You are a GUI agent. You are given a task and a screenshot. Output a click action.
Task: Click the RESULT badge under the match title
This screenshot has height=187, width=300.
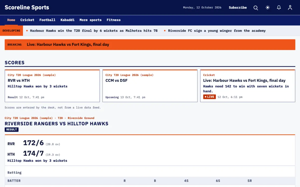[x=11, y=130]
